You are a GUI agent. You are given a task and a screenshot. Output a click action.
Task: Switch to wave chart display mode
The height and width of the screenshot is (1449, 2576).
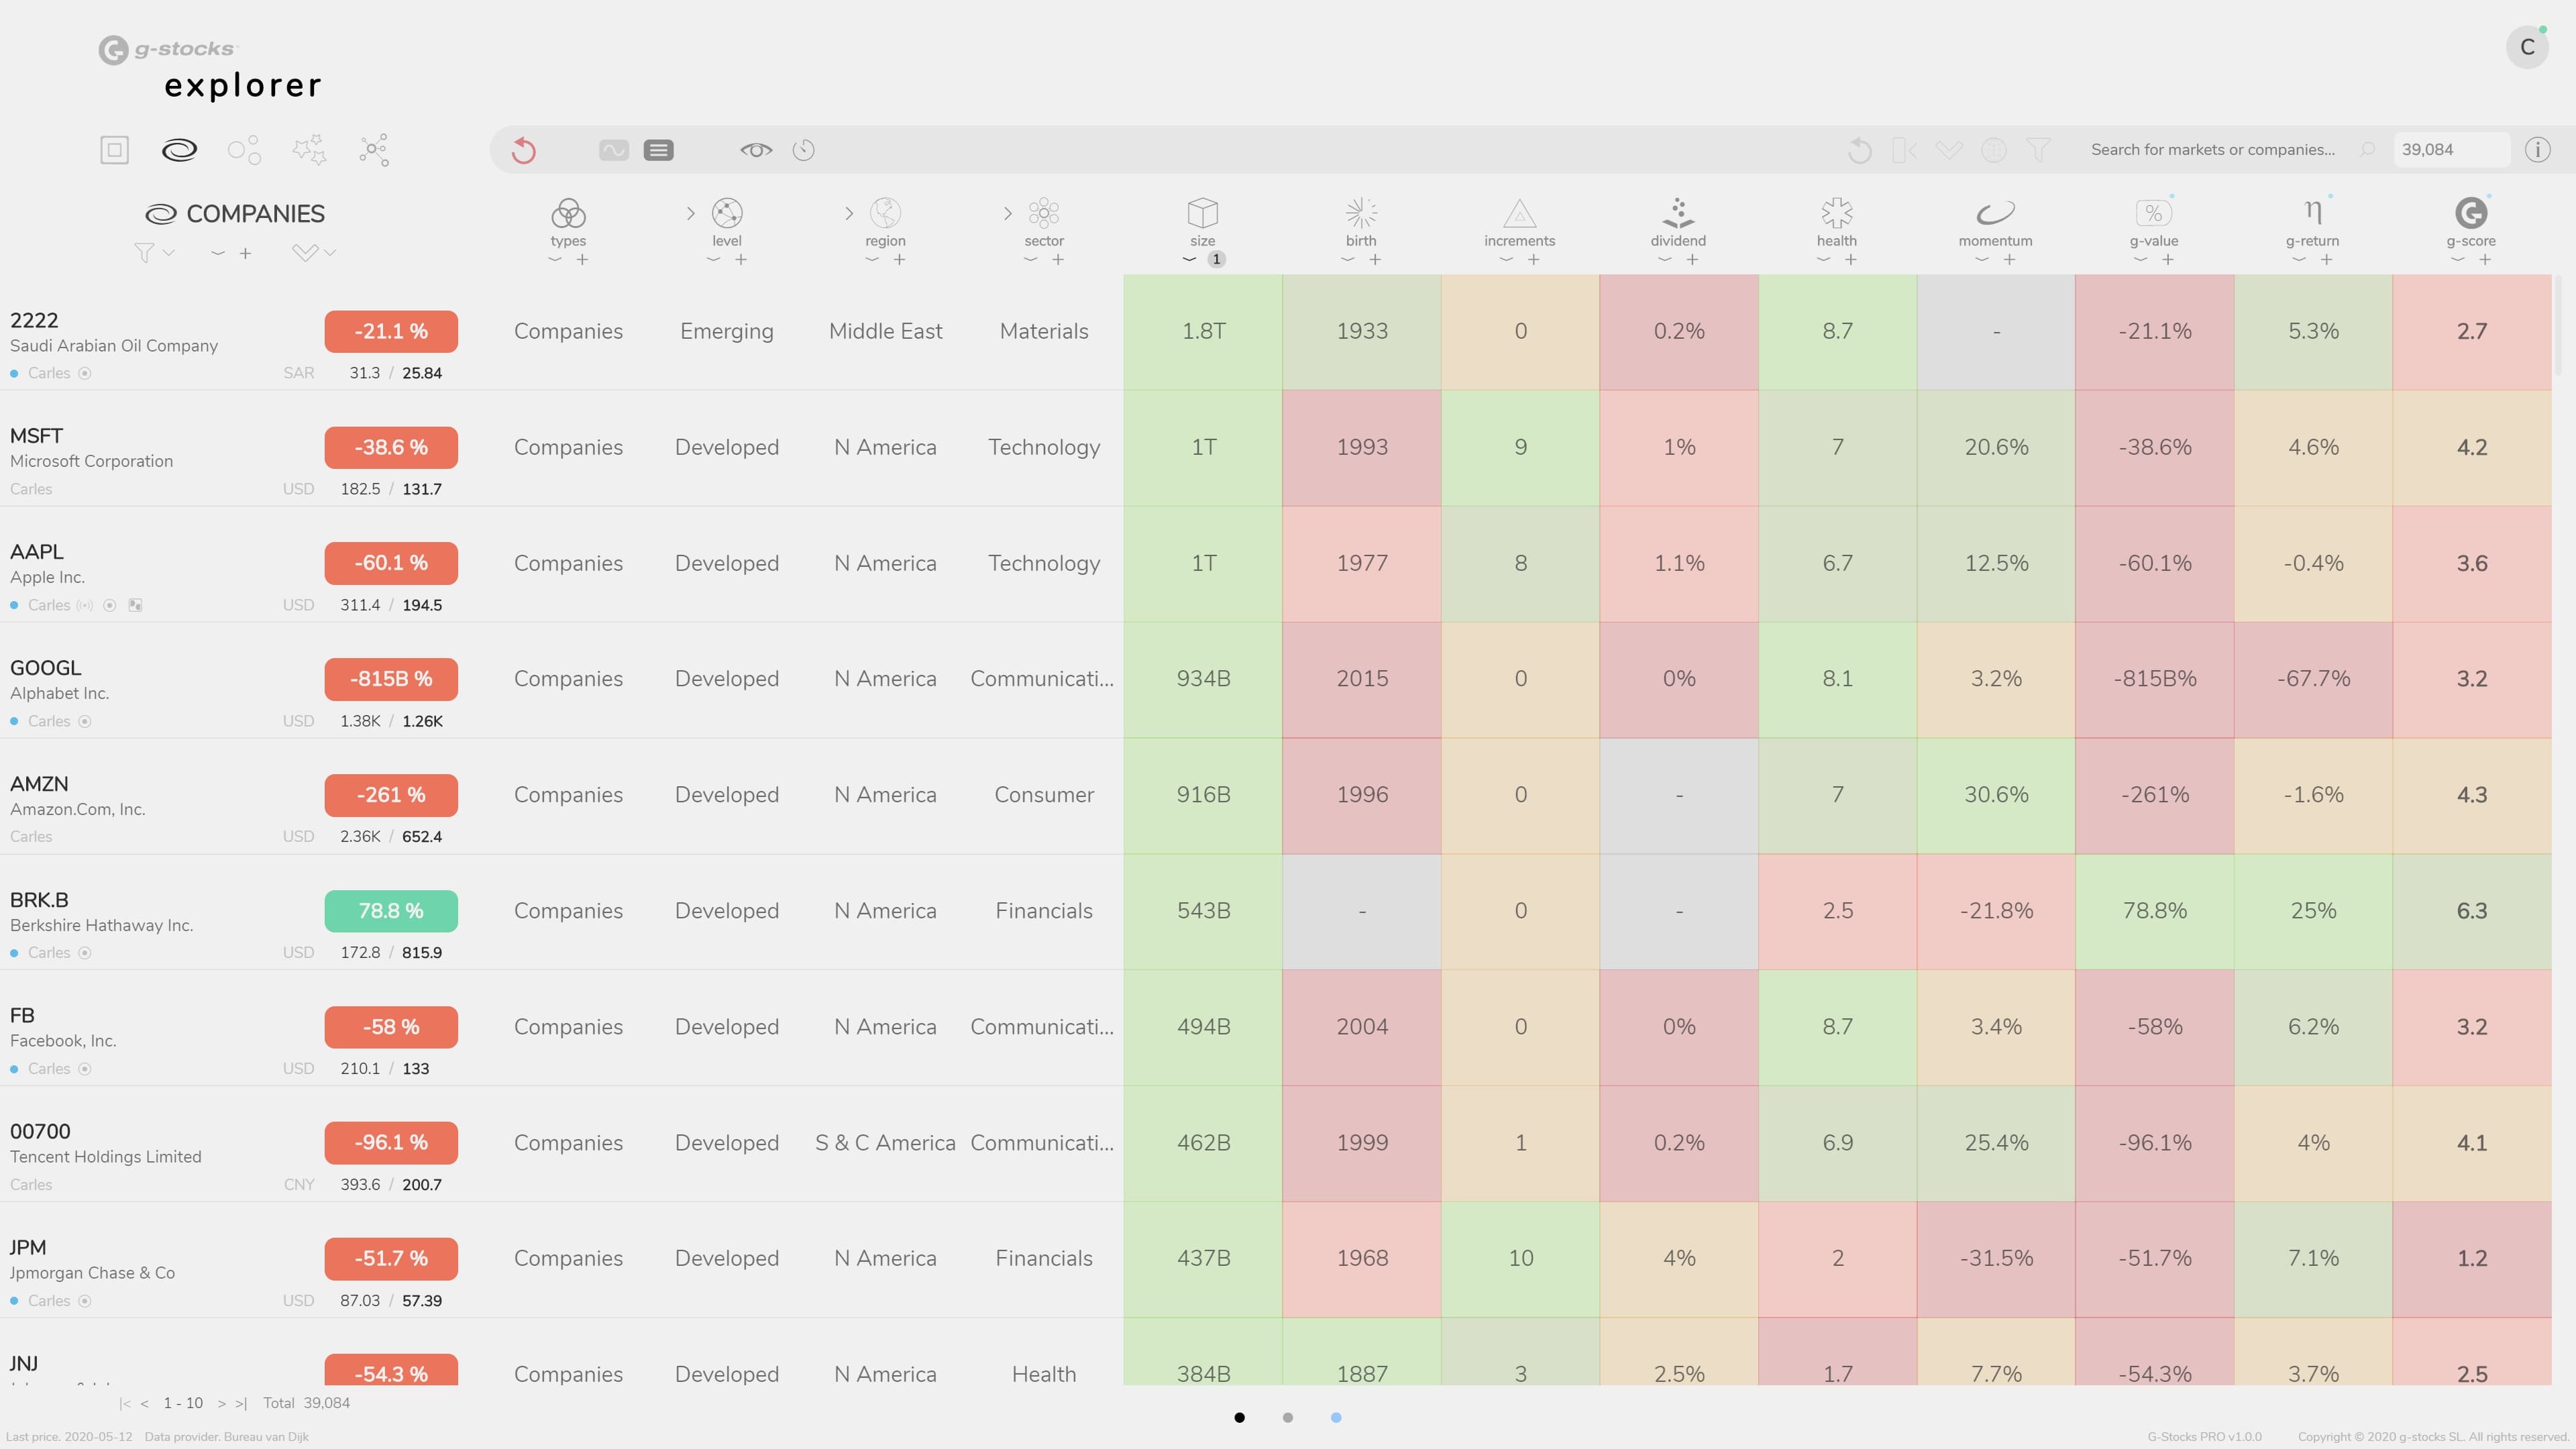pyautogui.click(x=614, y=150)
